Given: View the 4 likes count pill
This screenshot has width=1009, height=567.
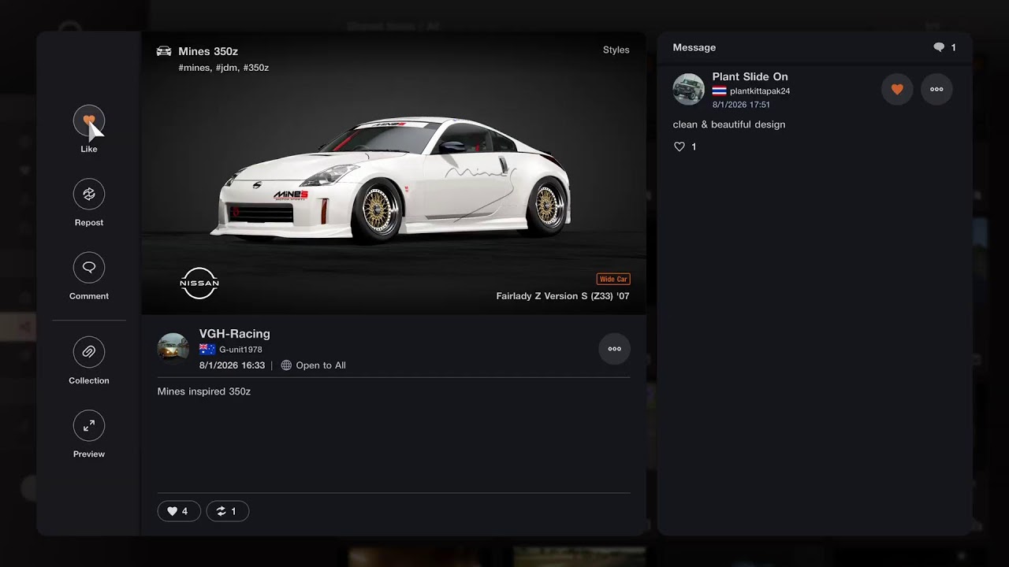Looking at the screenshot, I should tap(179, 511).
